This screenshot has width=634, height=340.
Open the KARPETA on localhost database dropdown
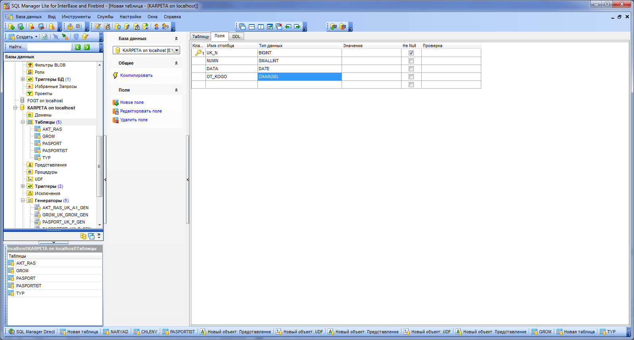[177, 50]
